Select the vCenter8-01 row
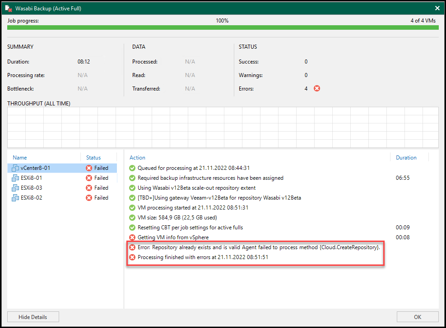 pyautogui.click(x=62, y=168)
